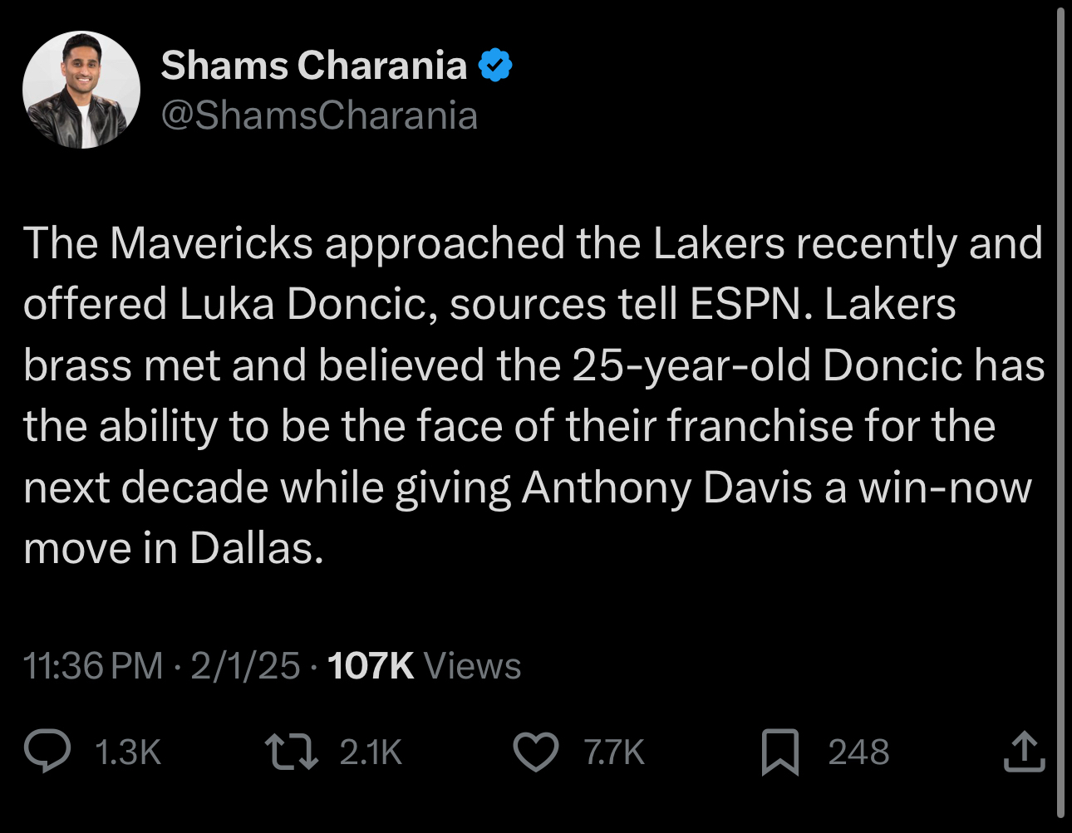The height and width of the screenshot is (833, 1072).
Task: Bookmark the tweet with the bookmark icon
Action: pyautogui.click(x=780, y=752)
